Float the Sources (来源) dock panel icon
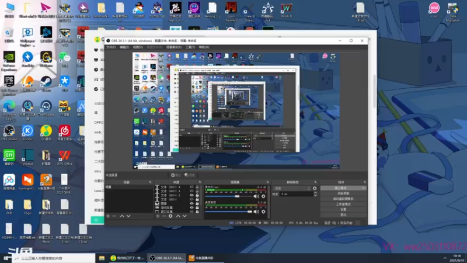Screen dimensions: 467x263 tap(200, 182)
